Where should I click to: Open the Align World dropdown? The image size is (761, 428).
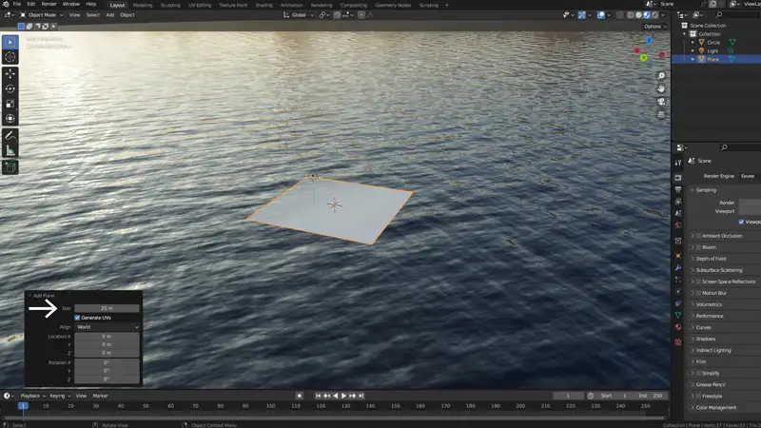point(107,326)
